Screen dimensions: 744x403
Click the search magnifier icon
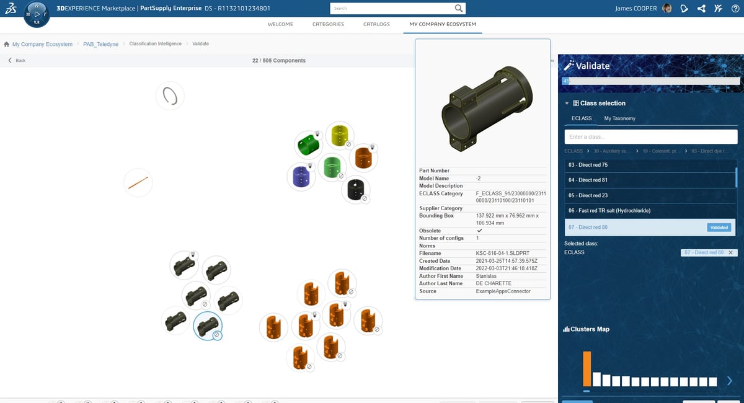click(x=459, y=9)
